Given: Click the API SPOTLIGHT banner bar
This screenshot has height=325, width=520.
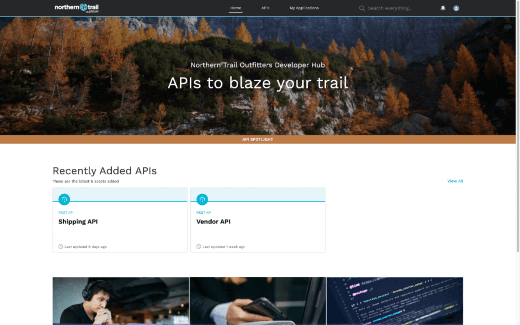Looking at the screenshot, I should click(x=258, y=139).
